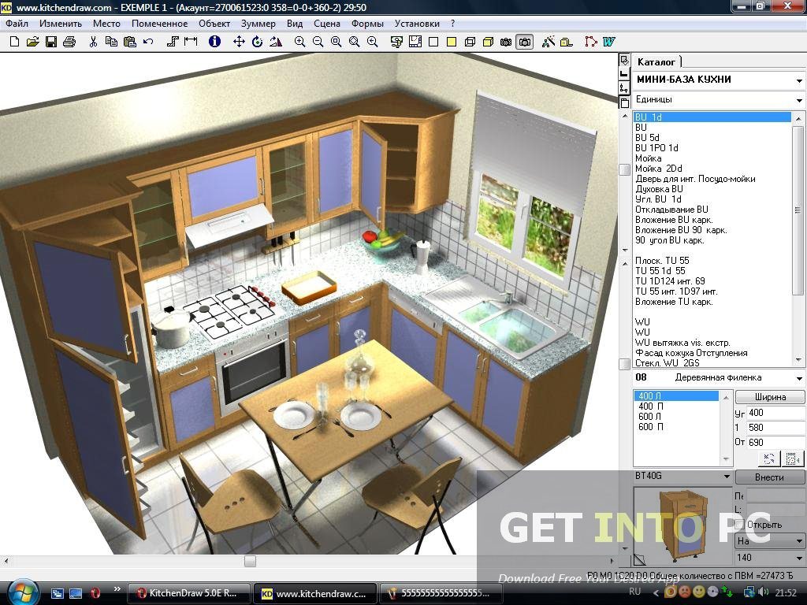
Task: Click the horizontal scrollbar thumb below viewport
Action: point(250,561)
